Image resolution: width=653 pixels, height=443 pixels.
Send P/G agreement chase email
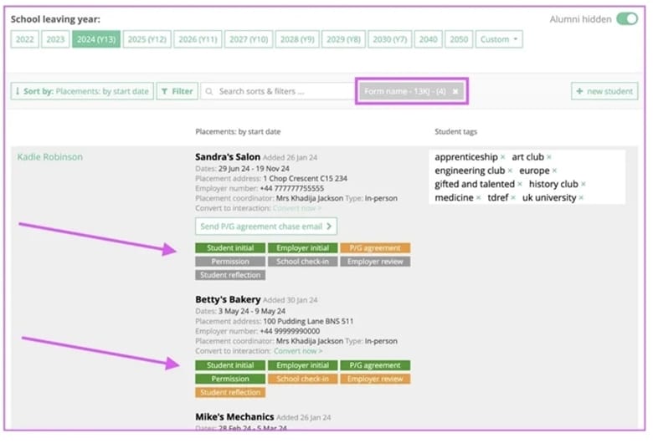click(266, 227)
